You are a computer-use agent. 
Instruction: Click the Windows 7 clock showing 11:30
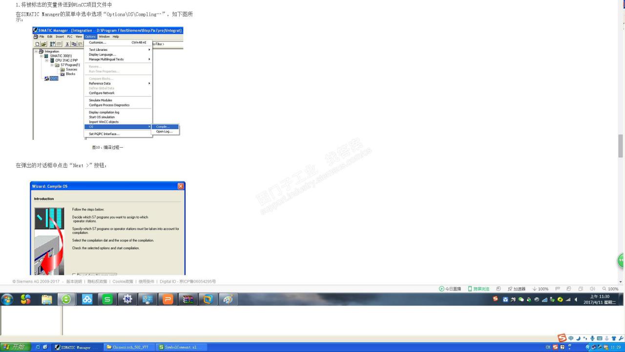[600, 299]
